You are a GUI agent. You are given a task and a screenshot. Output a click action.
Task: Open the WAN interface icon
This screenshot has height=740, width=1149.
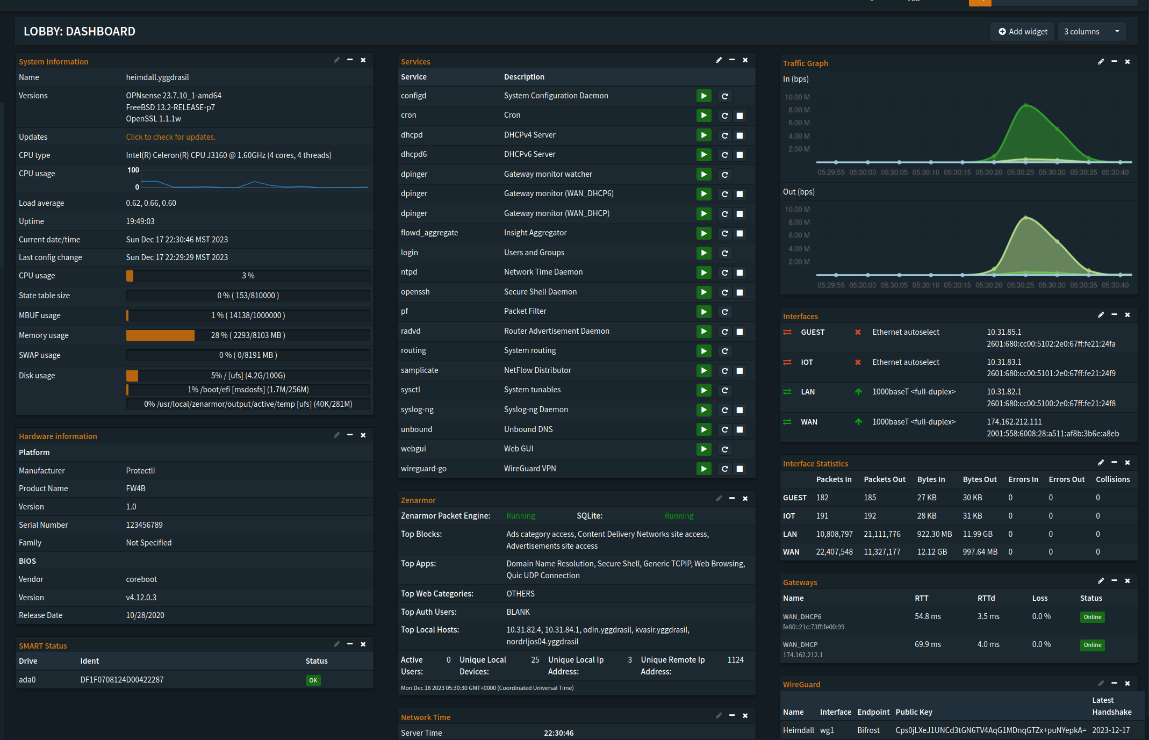point(787,422)
